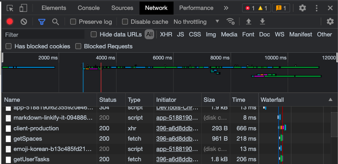This screenshot has width=338, height=164.
Task: Sort by the Time column header
Action: (244, 100)
